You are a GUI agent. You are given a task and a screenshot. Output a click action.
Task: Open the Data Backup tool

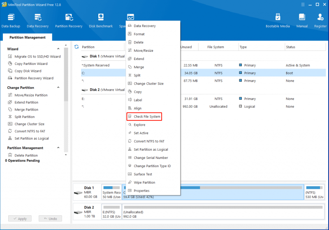coord(11,21)
